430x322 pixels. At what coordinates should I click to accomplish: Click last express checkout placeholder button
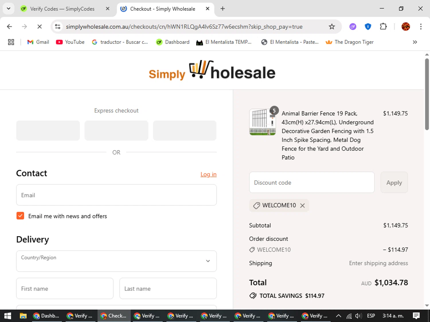coord(185,131)
